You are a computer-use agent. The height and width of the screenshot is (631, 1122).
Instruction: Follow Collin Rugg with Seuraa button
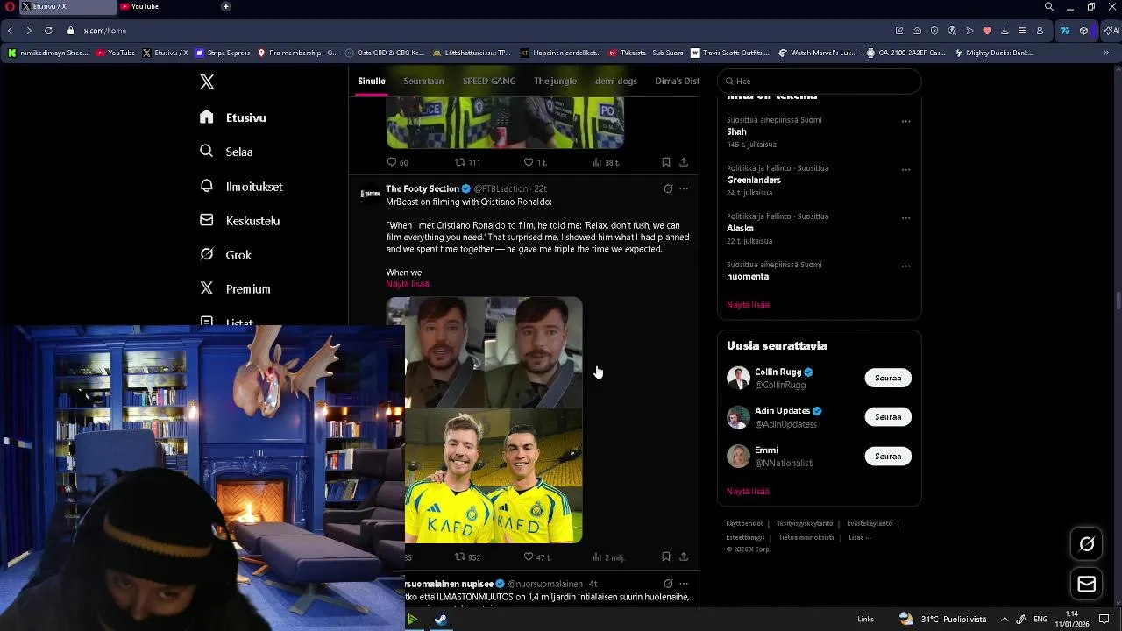(x=888, y=378)
